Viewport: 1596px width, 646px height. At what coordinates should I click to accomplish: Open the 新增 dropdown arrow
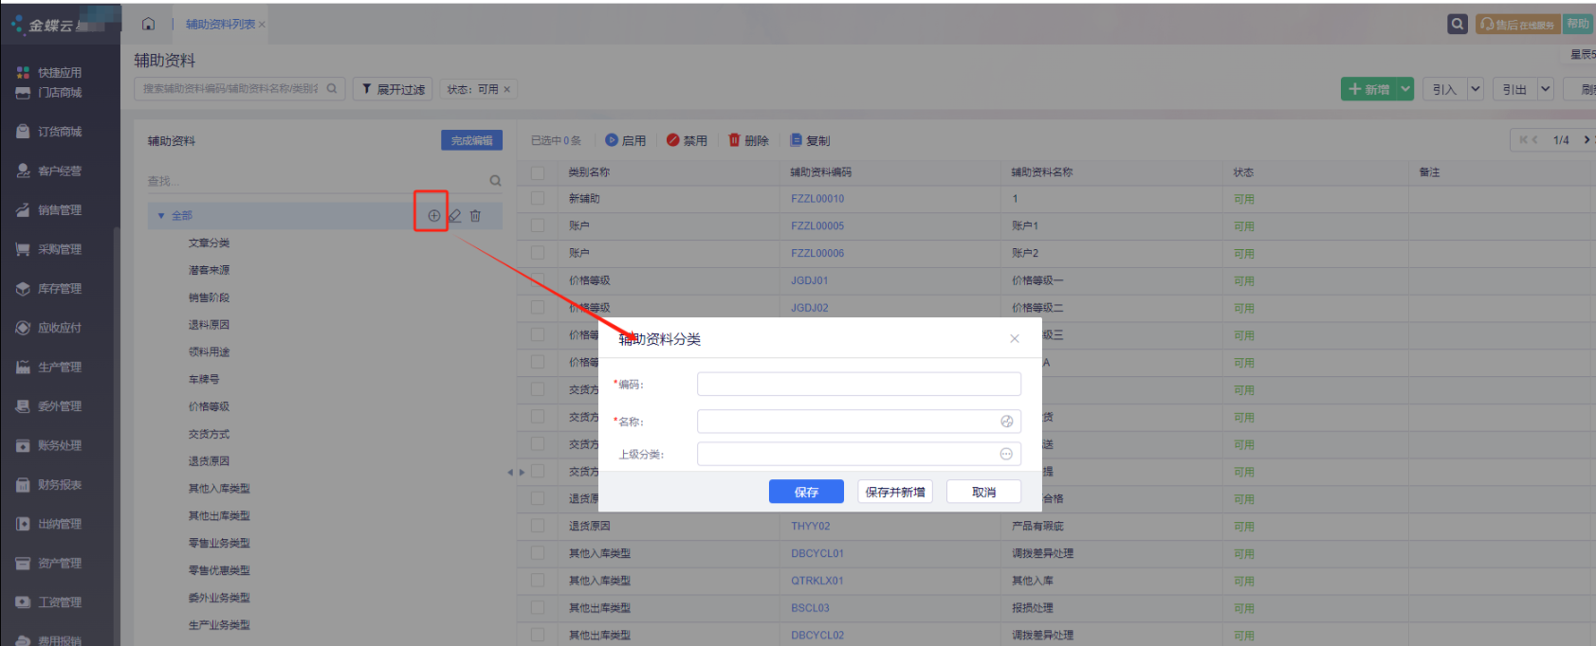pos(1405,89)
